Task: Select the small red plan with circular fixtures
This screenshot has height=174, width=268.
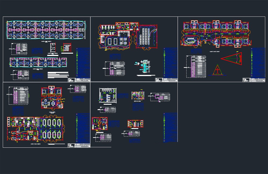Action: pyautogui.click(x=135, y=123)
